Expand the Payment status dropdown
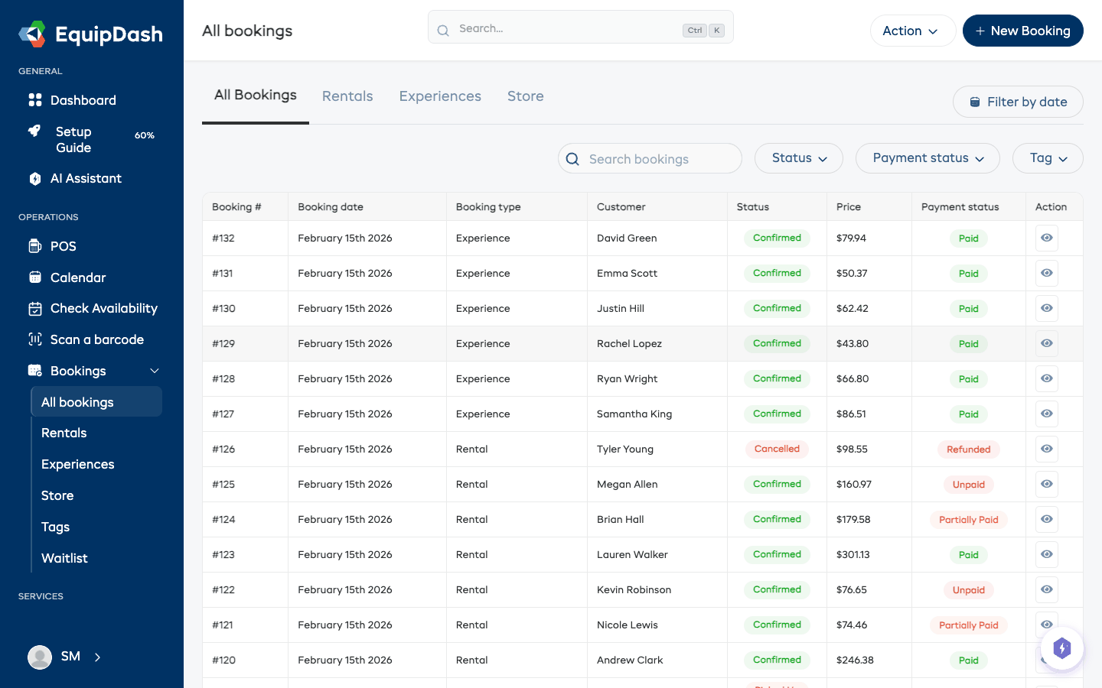Viewport: 1102px width, 688px height. point(928,158)
